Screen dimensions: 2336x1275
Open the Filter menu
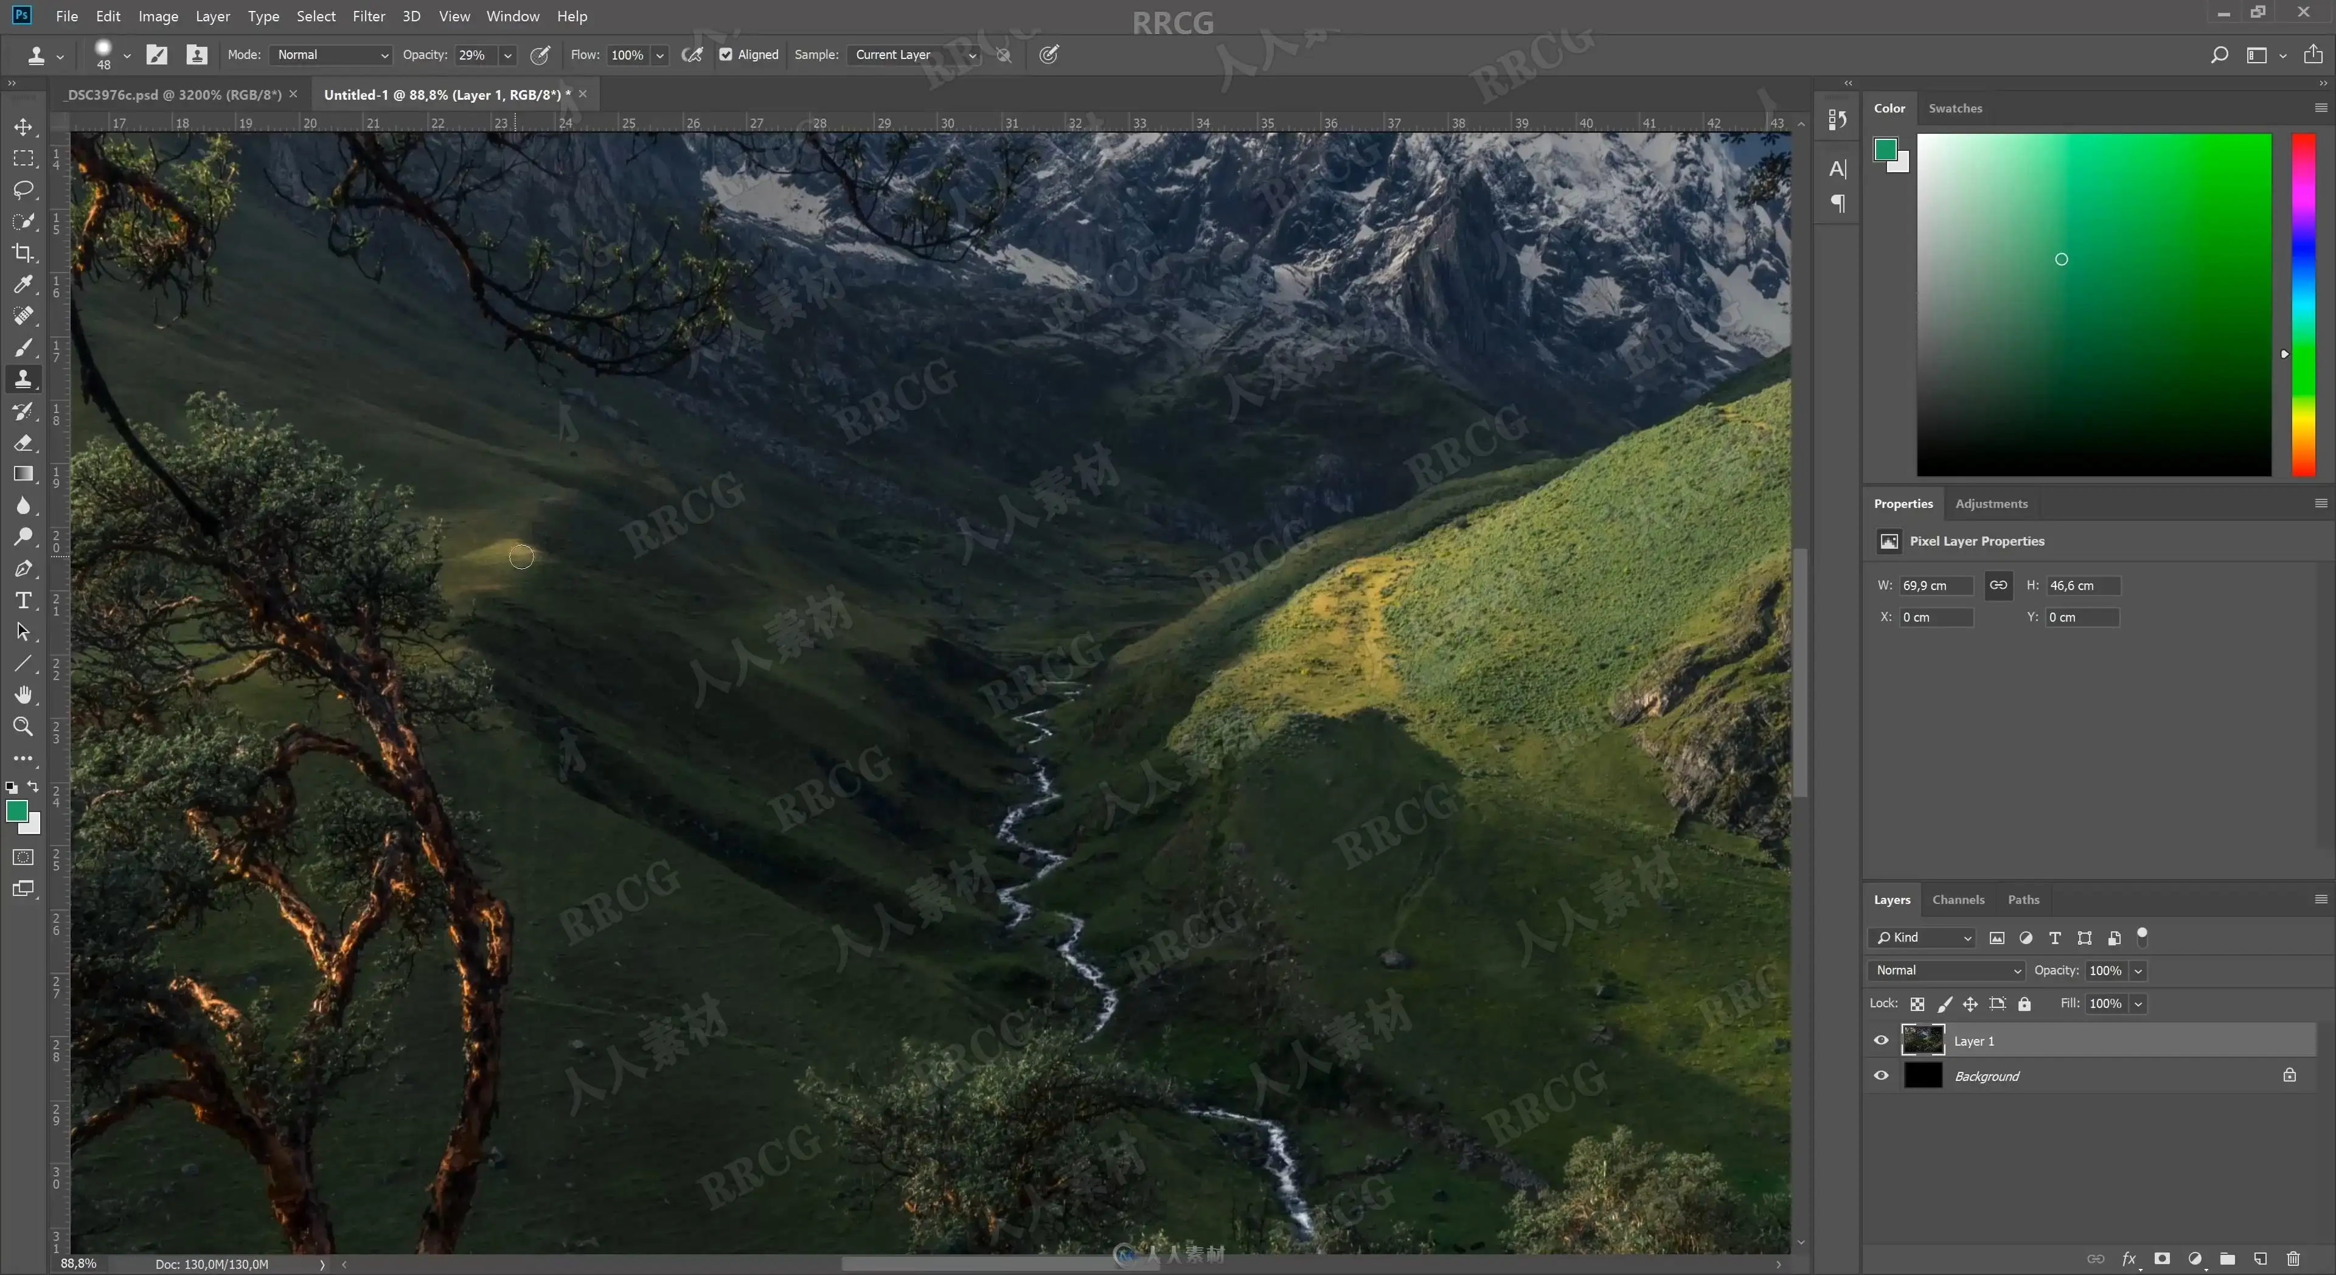[368, 16]
